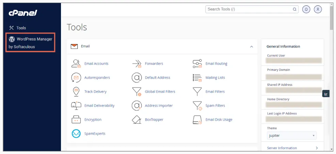Open the Email Accounts icon
Image resolution: width=336 pixels, height=154 pixels.
(x=76, y=63)
